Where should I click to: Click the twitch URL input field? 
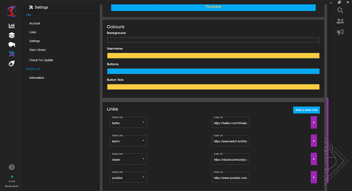tap(230, 141)
